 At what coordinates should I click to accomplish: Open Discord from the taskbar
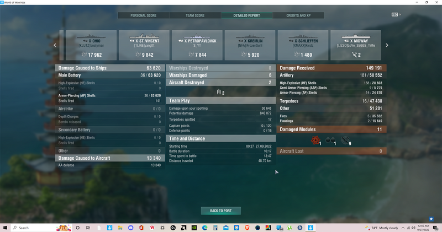(130, 228)
